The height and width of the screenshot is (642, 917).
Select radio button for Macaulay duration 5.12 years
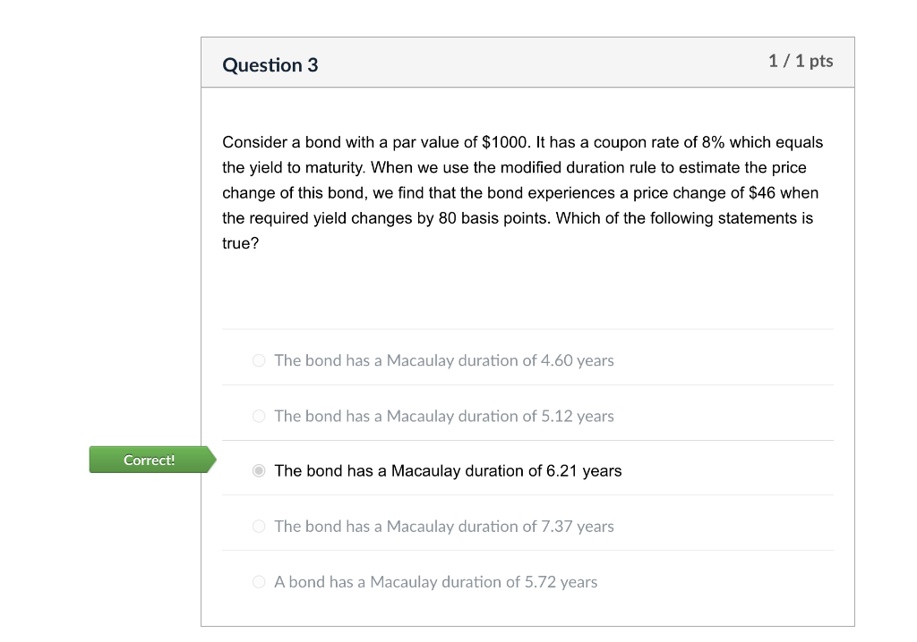point(258,416)
